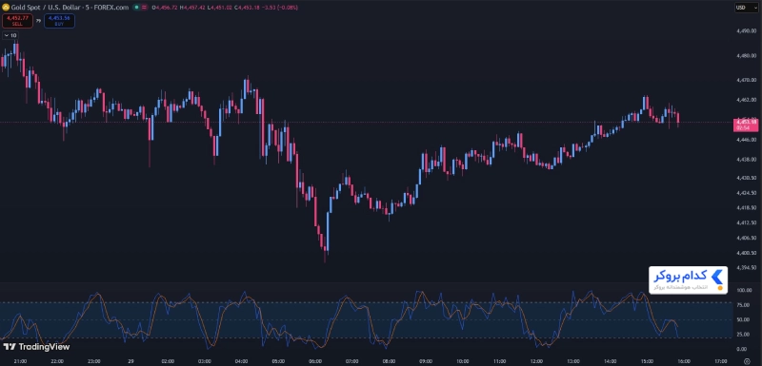The width and height of the screenshot is (762, 366).
Task: Click the 09:00 time axis label
Action: click(x=426, y=361)
